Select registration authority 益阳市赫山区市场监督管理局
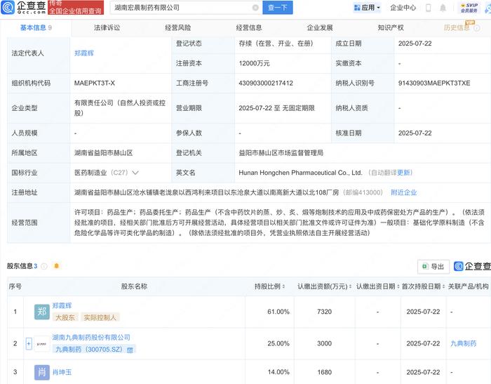The image size is (491, 384). (x=281, y=152)
